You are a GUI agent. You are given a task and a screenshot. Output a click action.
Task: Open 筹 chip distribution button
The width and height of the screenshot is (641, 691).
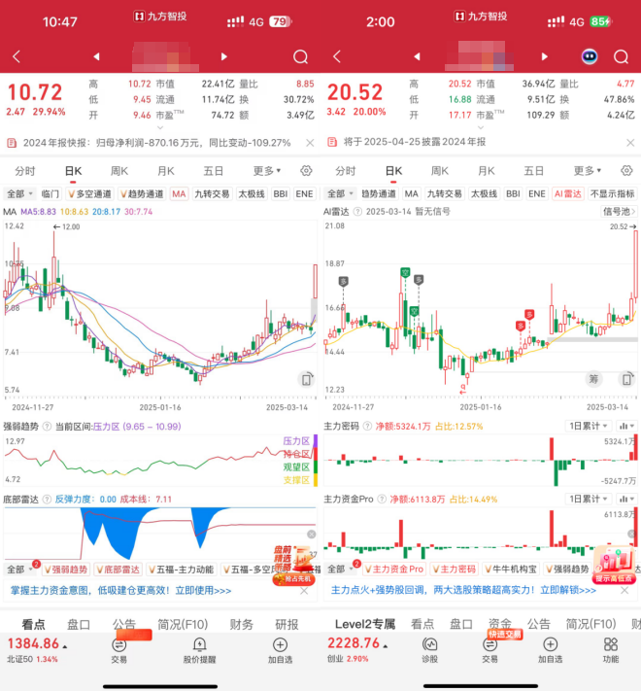click(x=593, y=379)
